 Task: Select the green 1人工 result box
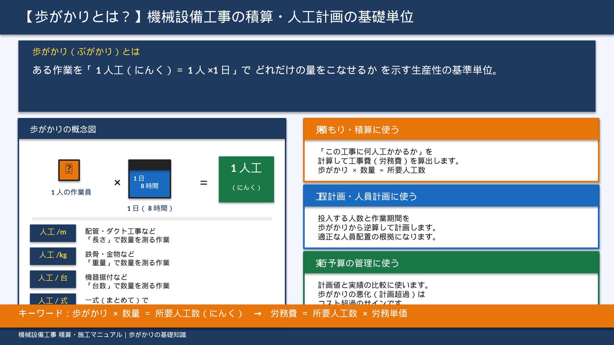pos(246,179)
